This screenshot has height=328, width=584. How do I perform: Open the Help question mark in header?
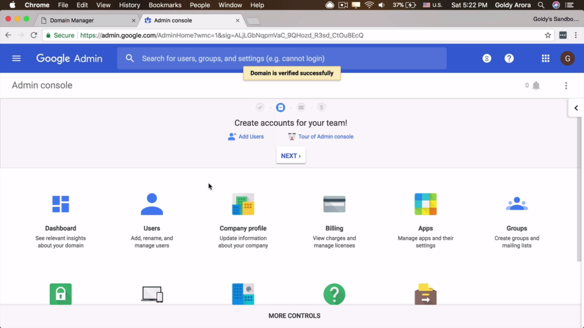tap(509, 58)
